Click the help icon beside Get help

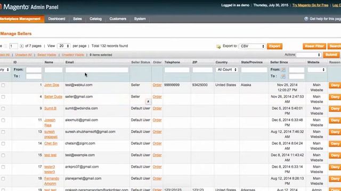pos(306,19)
